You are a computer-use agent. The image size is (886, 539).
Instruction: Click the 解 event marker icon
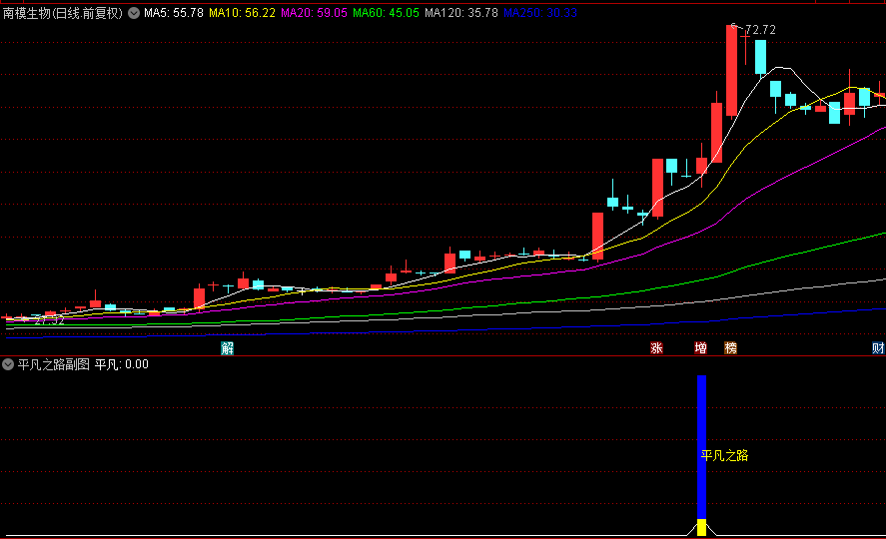coord(227,348)
